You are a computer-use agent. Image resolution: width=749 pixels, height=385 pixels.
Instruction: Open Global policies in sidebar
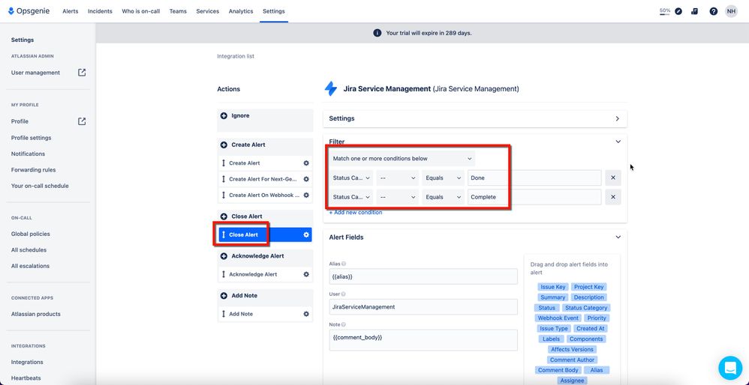(31, 234)
